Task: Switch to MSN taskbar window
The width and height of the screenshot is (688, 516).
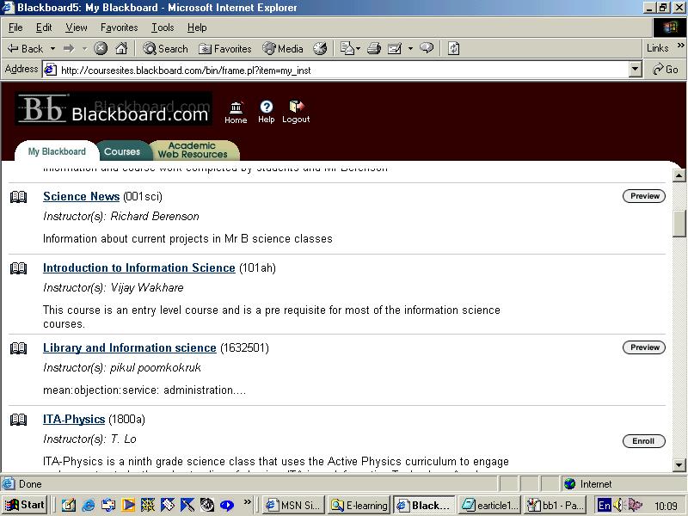Action: click(294, 505)
